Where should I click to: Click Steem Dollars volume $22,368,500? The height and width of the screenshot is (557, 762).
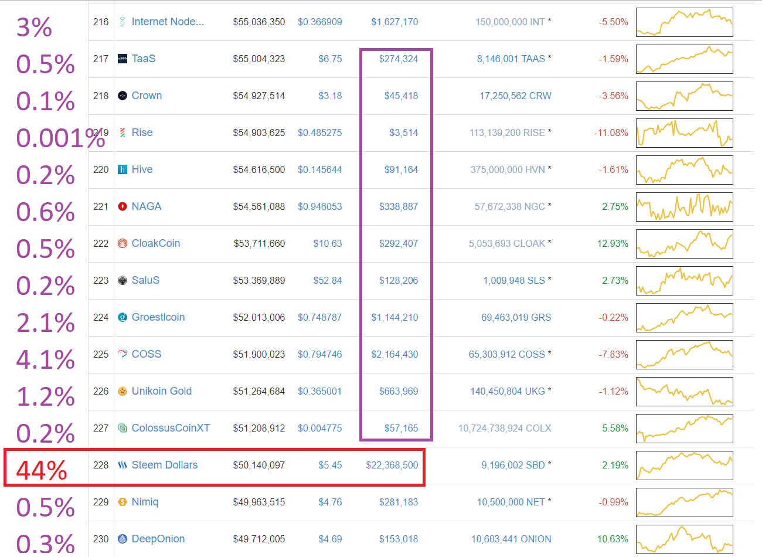(392, 465)
